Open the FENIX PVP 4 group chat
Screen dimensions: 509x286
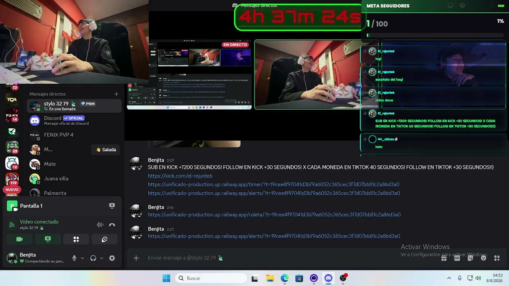click(74, 135)
